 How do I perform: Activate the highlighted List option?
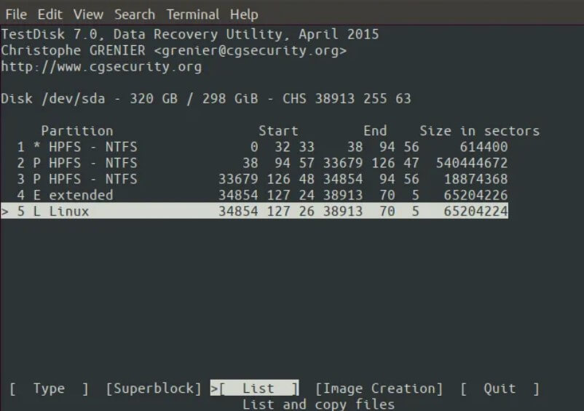255,388
